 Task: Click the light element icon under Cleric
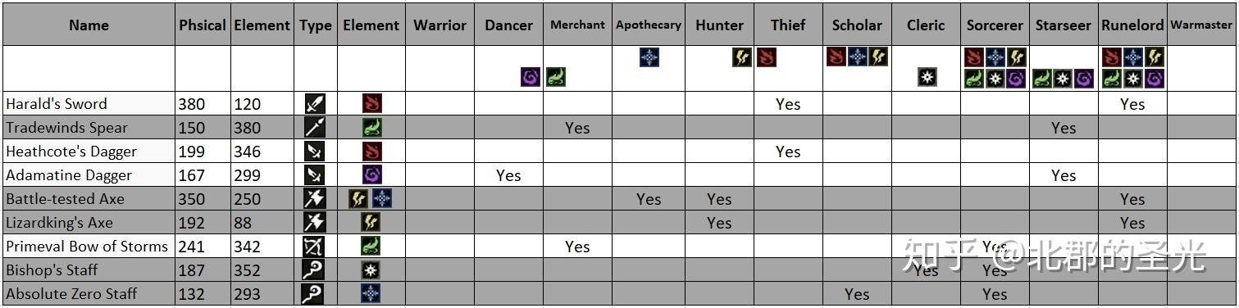coord(927,77)
